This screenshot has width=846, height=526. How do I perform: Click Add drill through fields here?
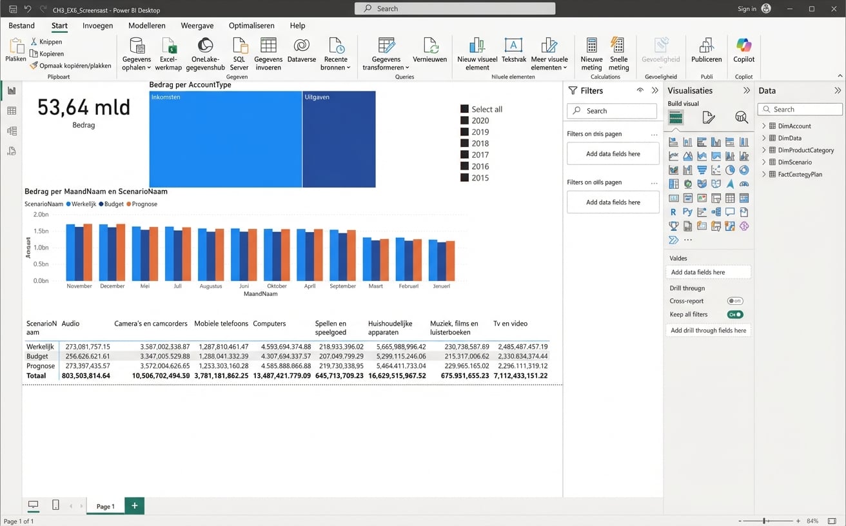(x=708, y=330)
